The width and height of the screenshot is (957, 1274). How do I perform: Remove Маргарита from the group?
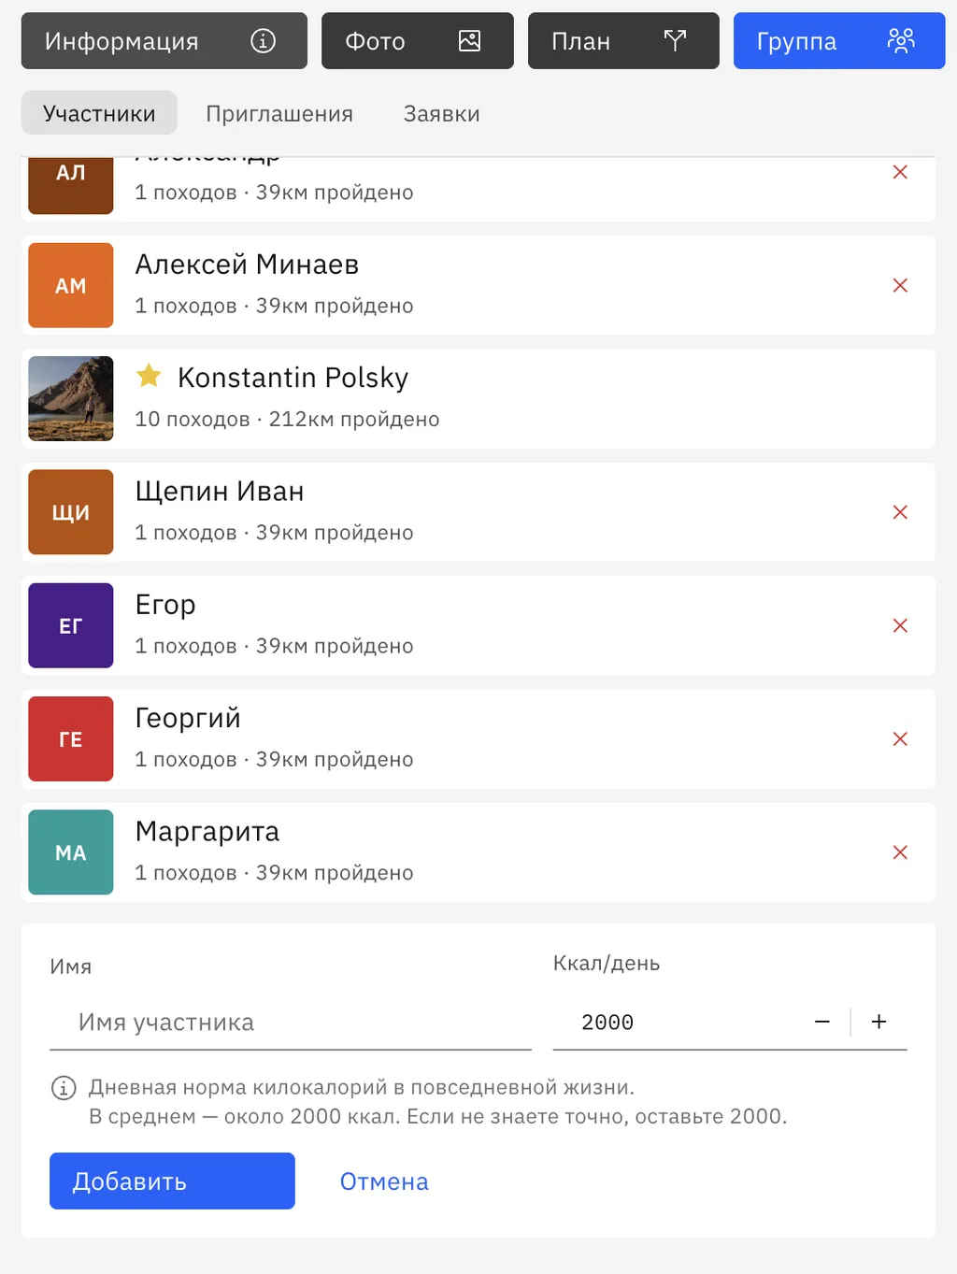[x=900, y=852]
